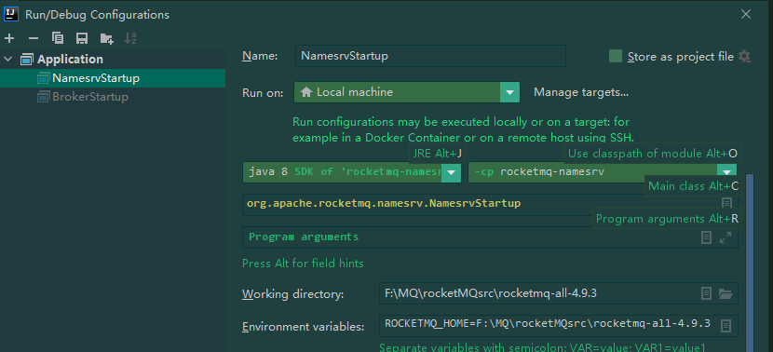This screenshot has height=352, width=773.
Task: Create a new folder for configurations
Action: point(106,38)
